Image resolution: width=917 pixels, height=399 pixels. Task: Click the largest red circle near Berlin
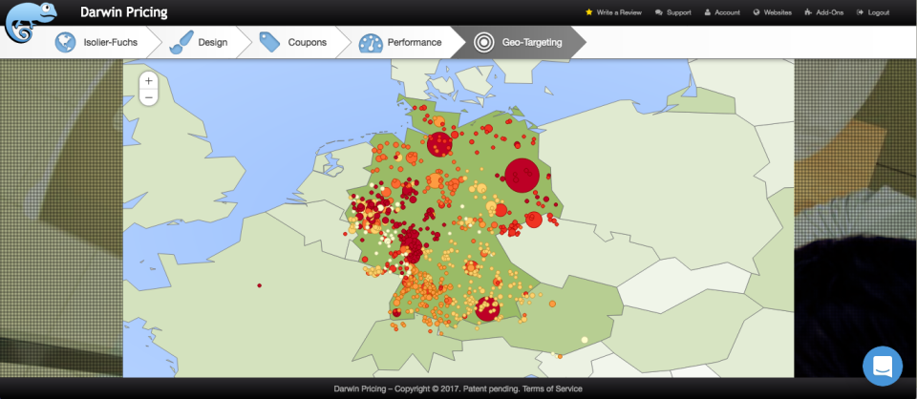click(x=522, y=175)
